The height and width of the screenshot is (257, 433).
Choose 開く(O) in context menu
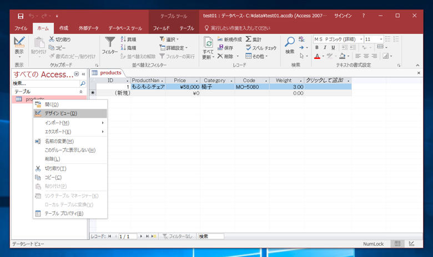tap(70, 104)
